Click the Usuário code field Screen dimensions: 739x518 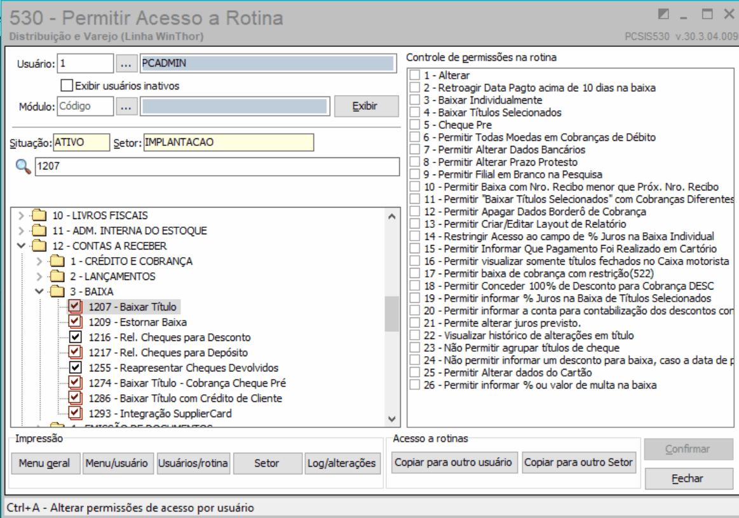click(85, 63)
